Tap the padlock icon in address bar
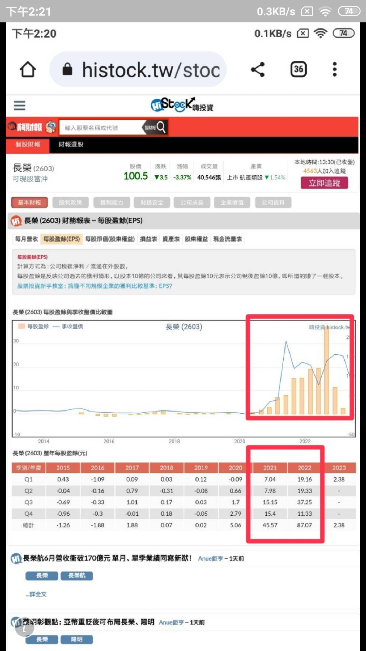The height and width of the screenshot is (651, 366). pos(67,69)
